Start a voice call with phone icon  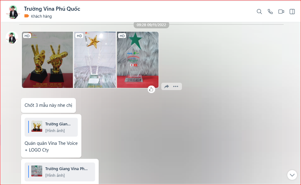[270, 12]
